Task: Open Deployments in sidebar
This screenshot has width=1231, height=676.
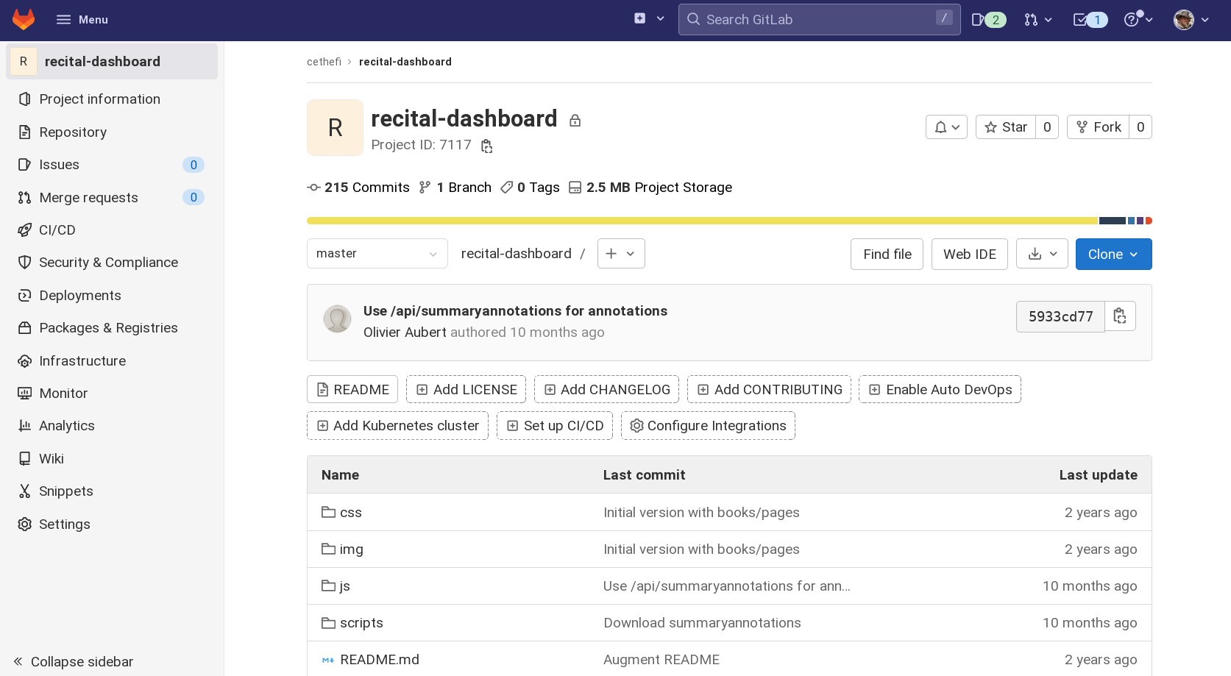Action: 112,296
